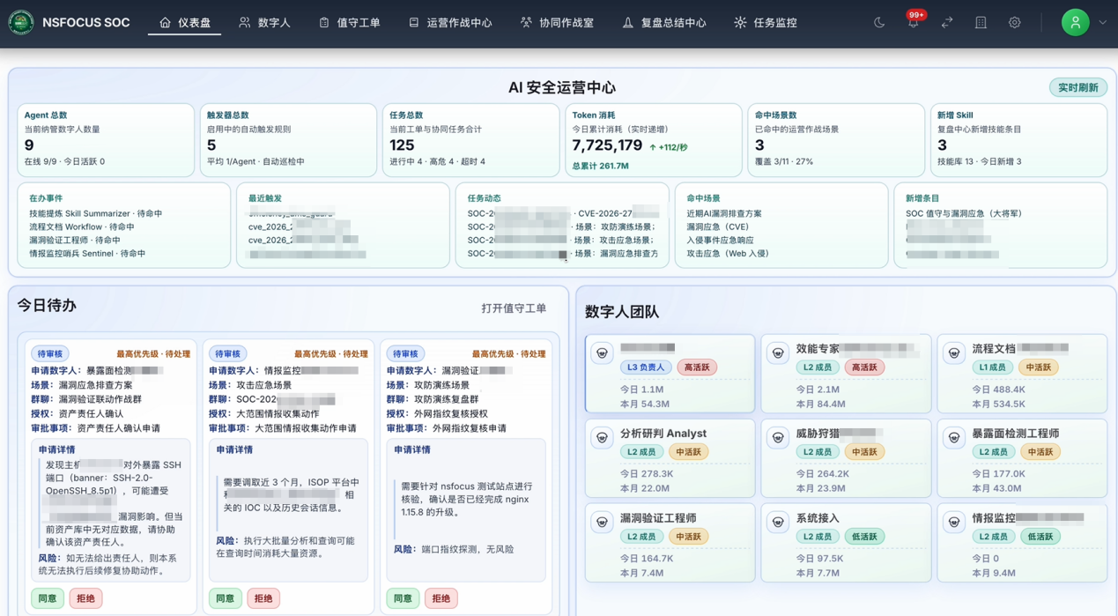Screen dimensions: 1118x616
Task: Open the 命中场景数 stat card
Action: click(836, 140)
